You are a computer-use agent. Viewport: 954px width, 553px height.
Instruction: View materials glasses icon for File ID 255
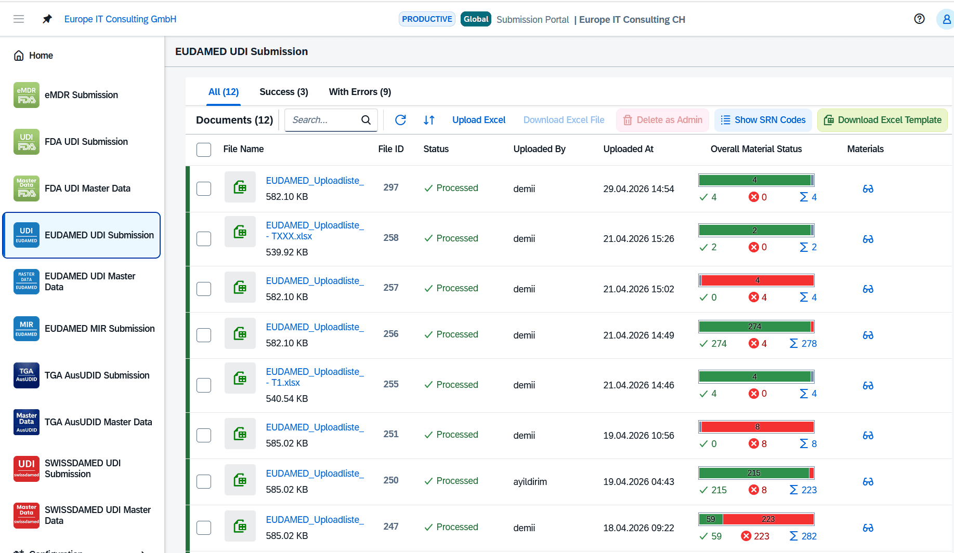(x=868, y=386)
